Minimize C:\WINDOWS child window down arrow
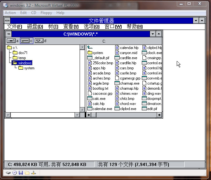The image size is (211, 180). tap(153, 34)
